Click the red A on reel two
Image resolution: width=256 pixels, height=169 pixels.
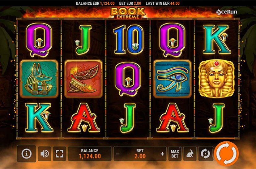point(84,118)
